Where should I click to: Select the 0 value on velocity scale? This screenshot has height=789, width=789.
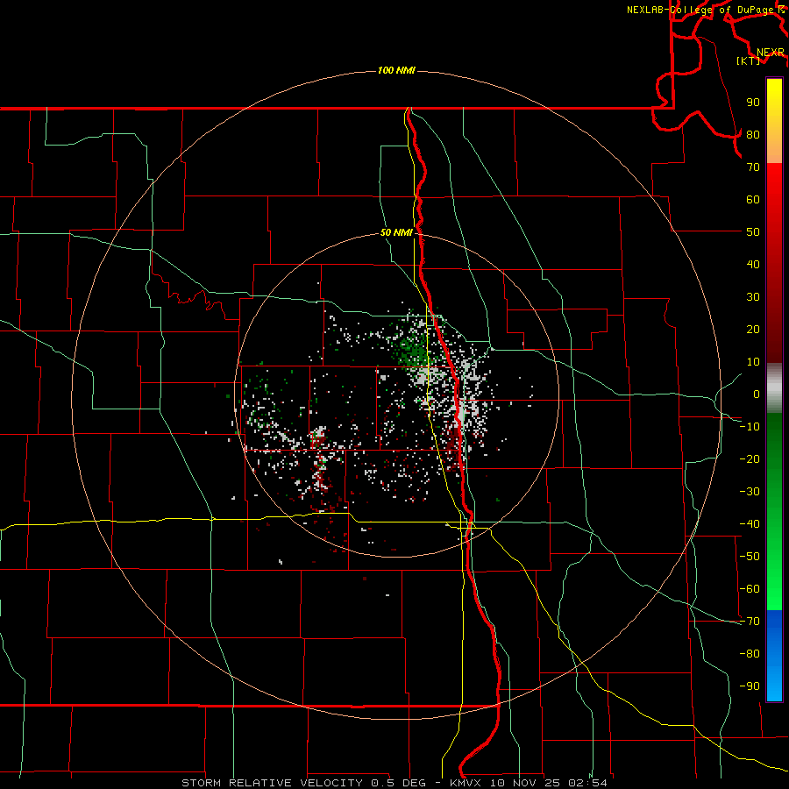(757, 394)
